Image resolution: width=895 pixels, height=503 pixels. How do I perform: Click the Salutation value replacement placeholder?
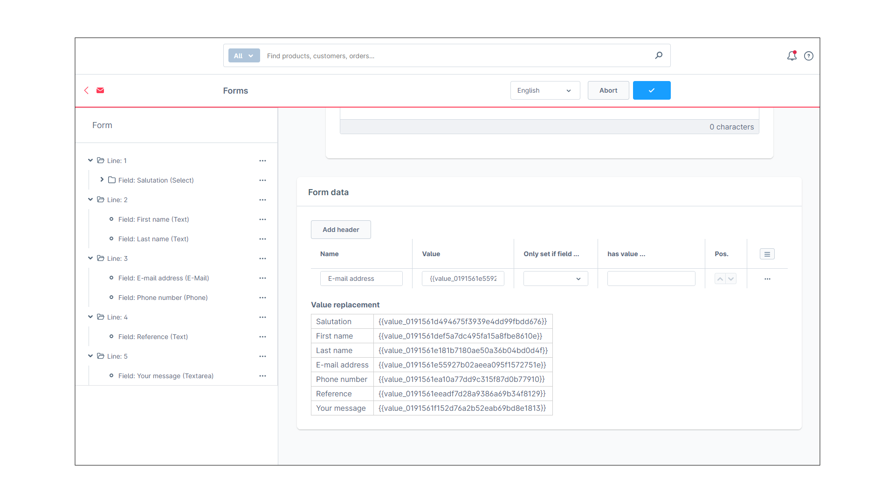[462, 321]
